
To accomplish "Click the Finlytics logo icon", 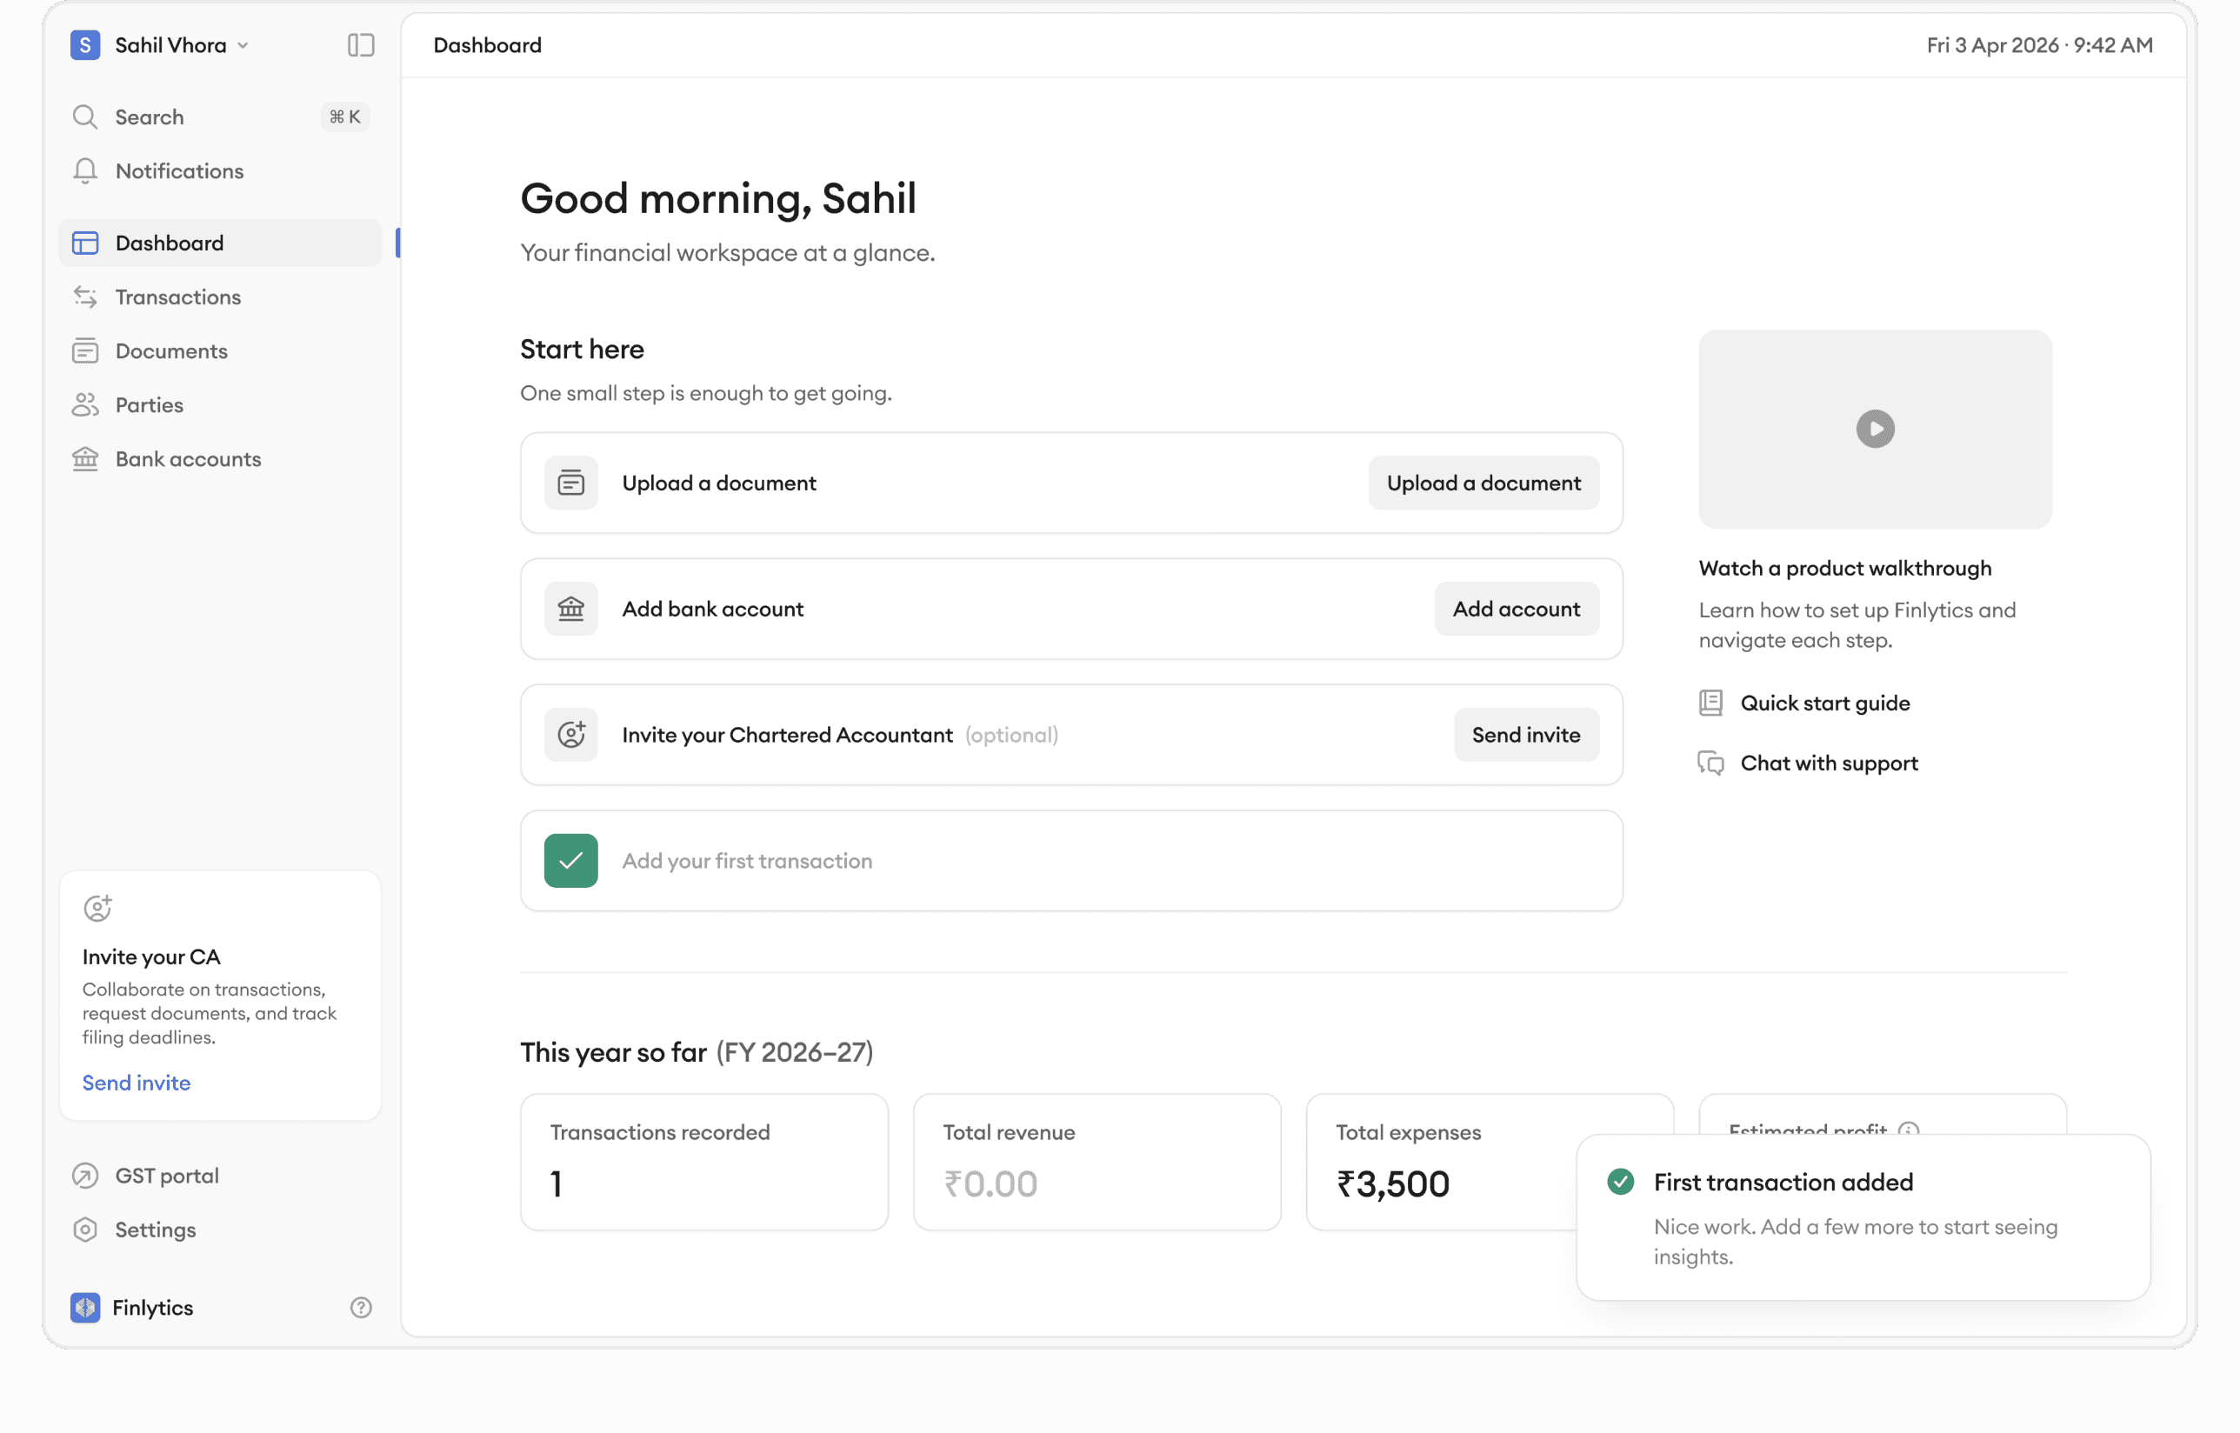I will (85, 1308).
